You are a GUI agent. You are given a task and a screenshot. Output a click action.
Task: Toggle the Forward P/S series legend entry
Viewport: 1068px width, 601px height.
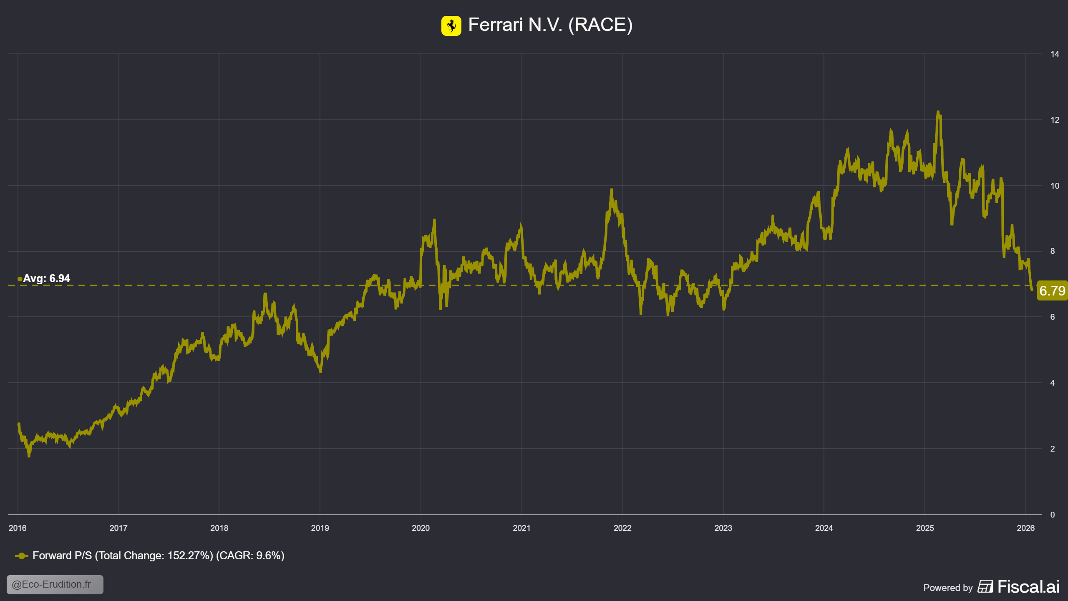(x=158, y=556)
